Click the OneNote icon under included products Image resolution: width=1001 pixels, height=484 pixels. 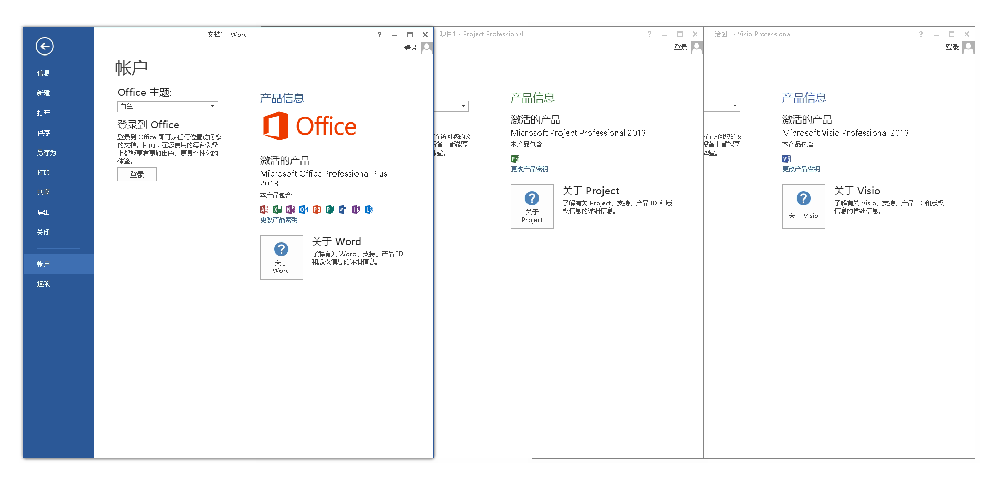(290, 210)
